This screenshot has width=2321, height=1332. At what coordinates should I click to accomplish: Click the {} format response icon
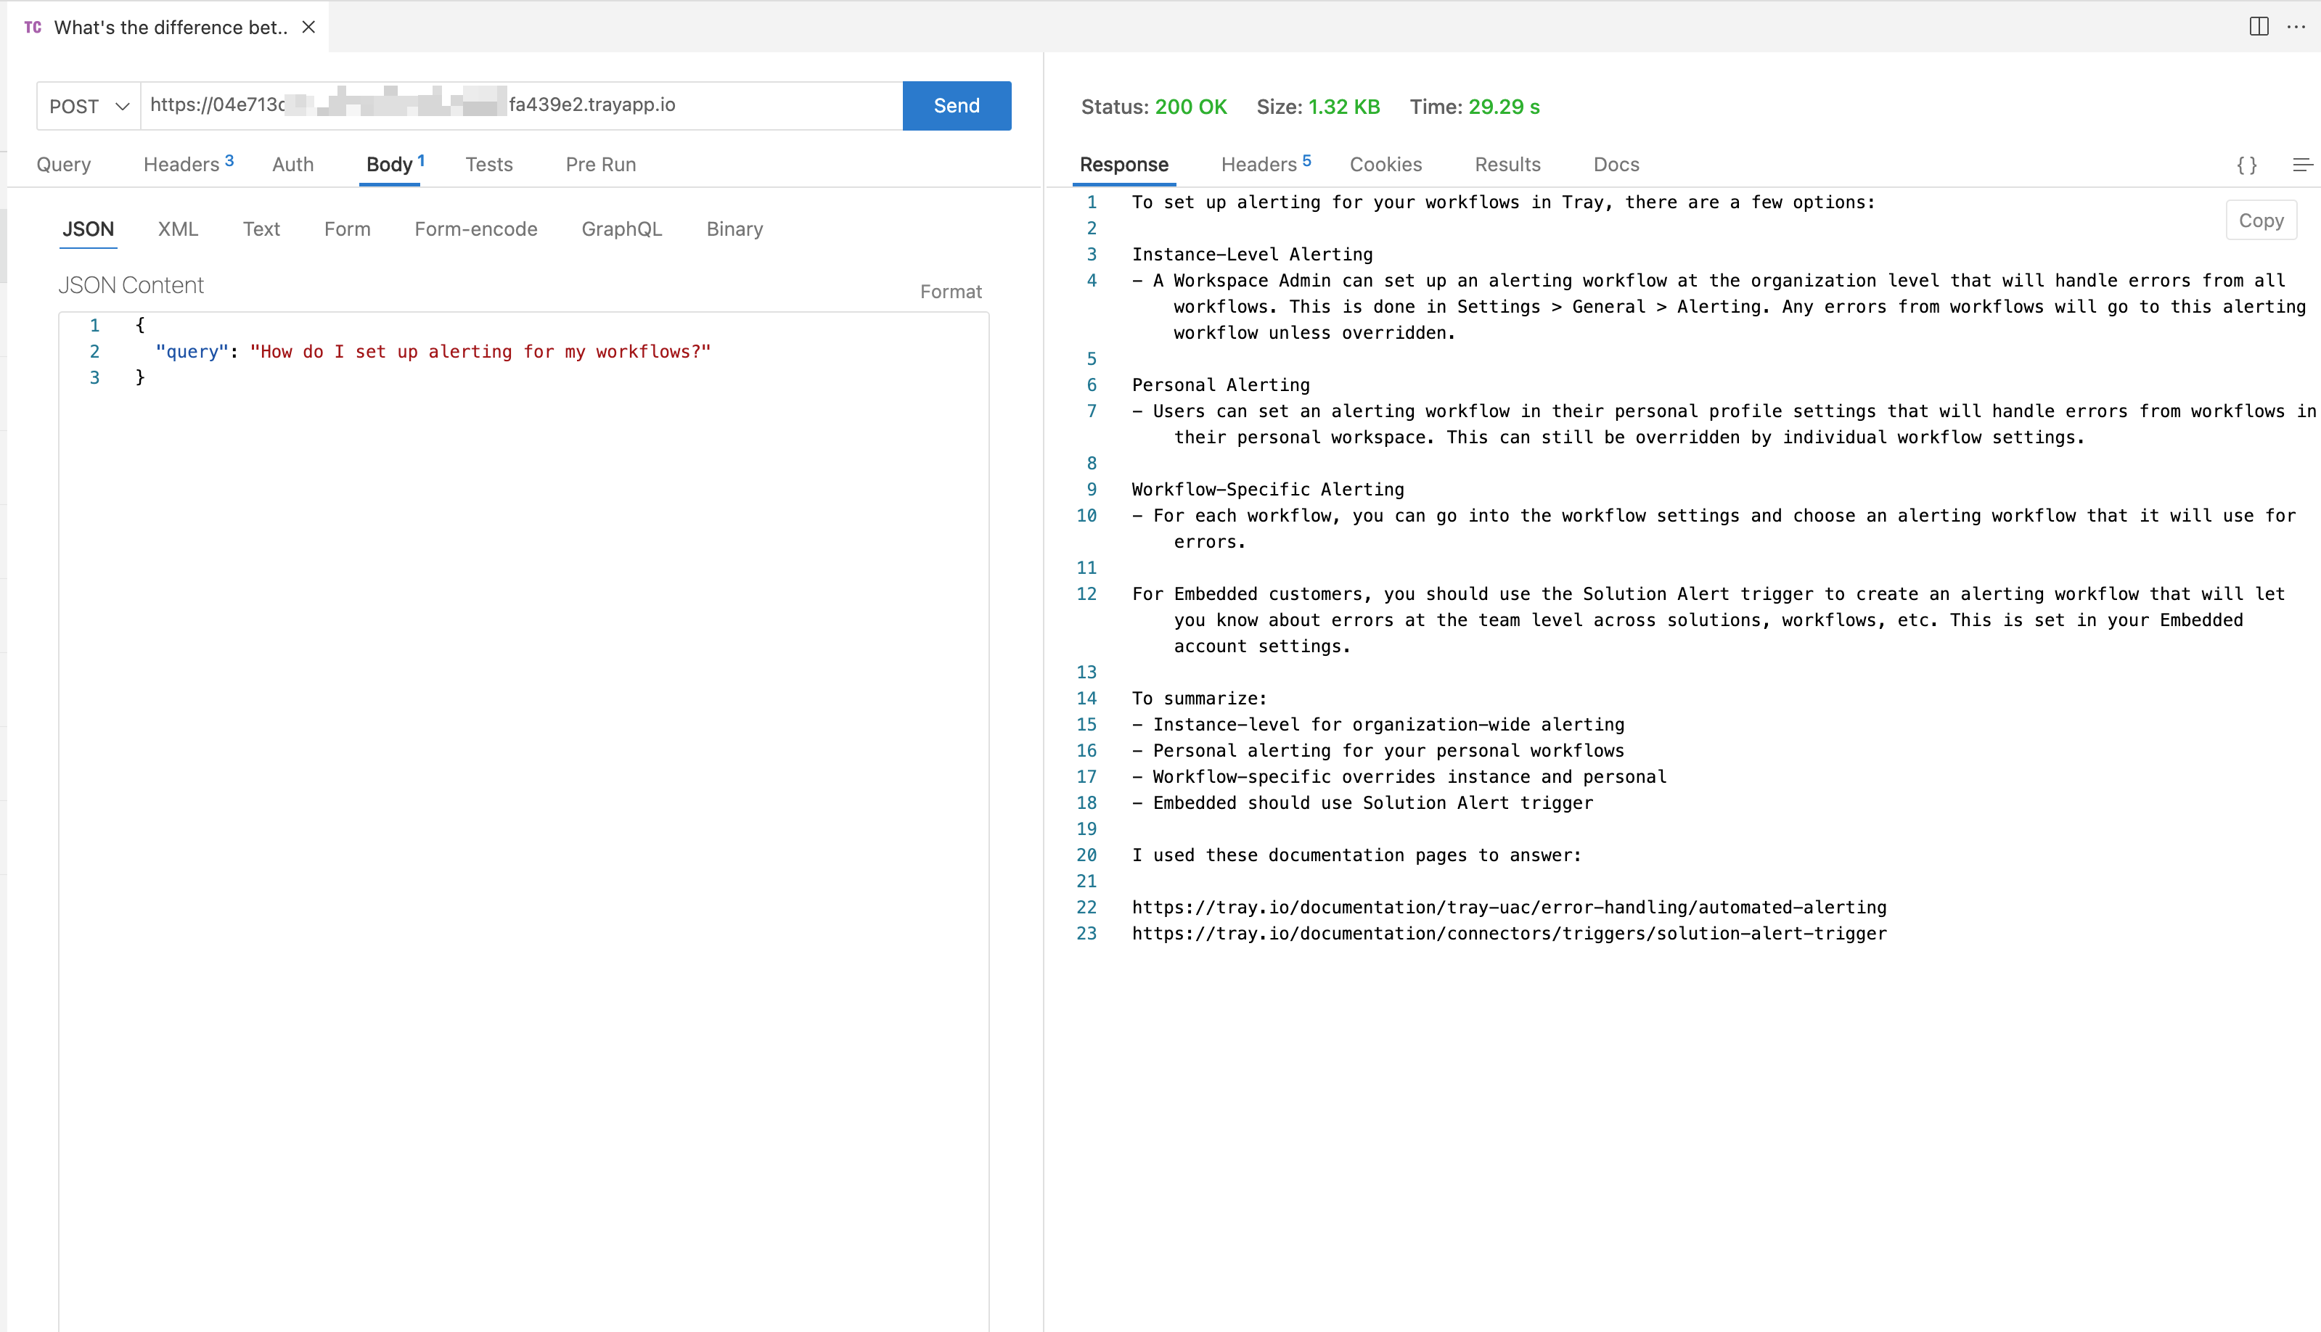(2247, 165)
